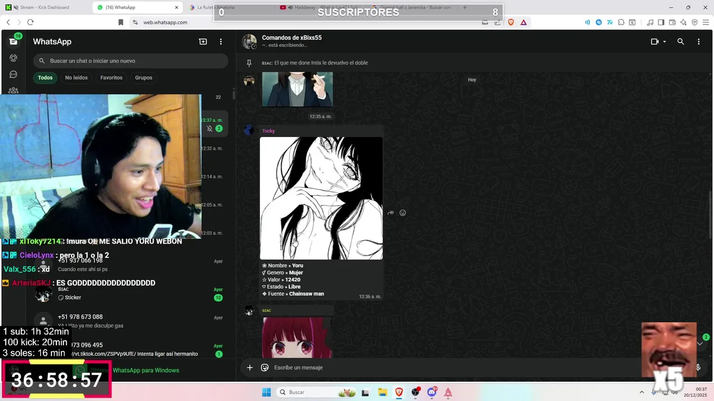Open the SIAC chat showing Sticker

129,293
